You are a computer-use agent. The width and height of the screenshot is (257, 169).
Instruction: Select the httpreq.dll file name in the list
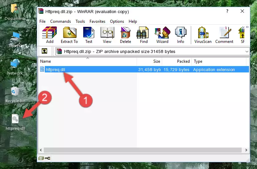tap(55, 69)
